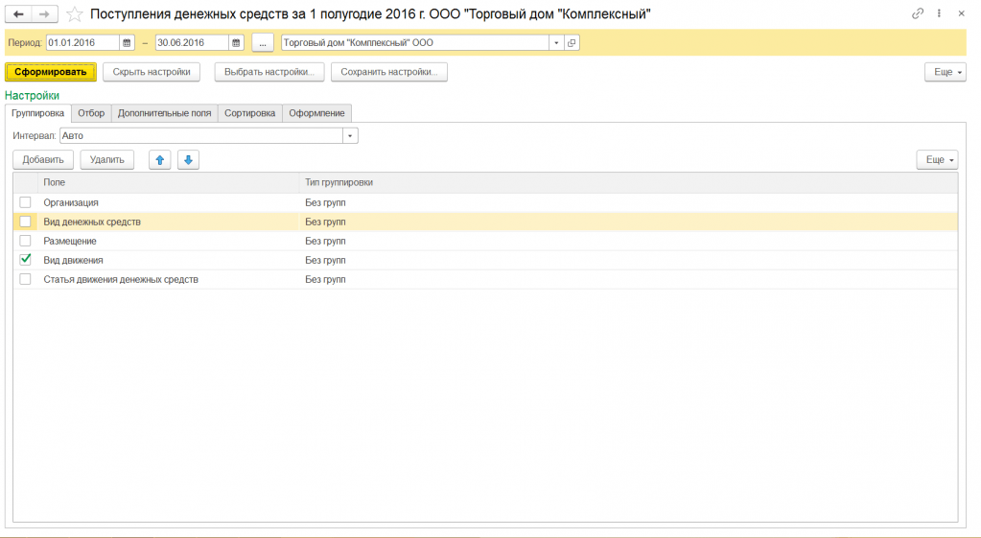Open calendar picker for end date
This screenshot has width=981, height=538.
pyautogui.click(x=236, y=43)
